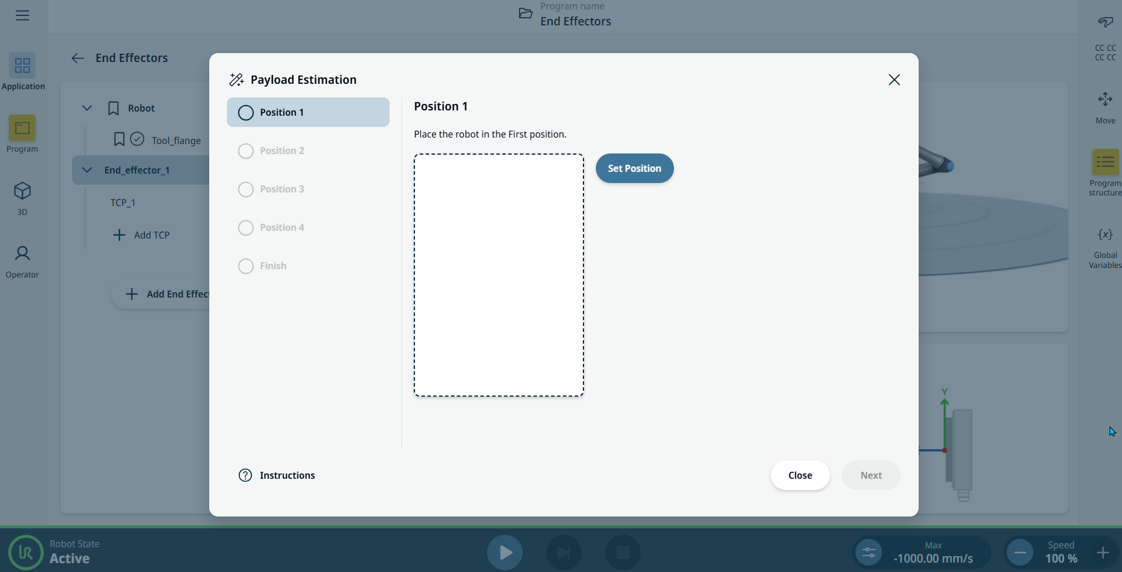Select TCP_1 in the tree
1122x572 pixels.
coord(123,202)
